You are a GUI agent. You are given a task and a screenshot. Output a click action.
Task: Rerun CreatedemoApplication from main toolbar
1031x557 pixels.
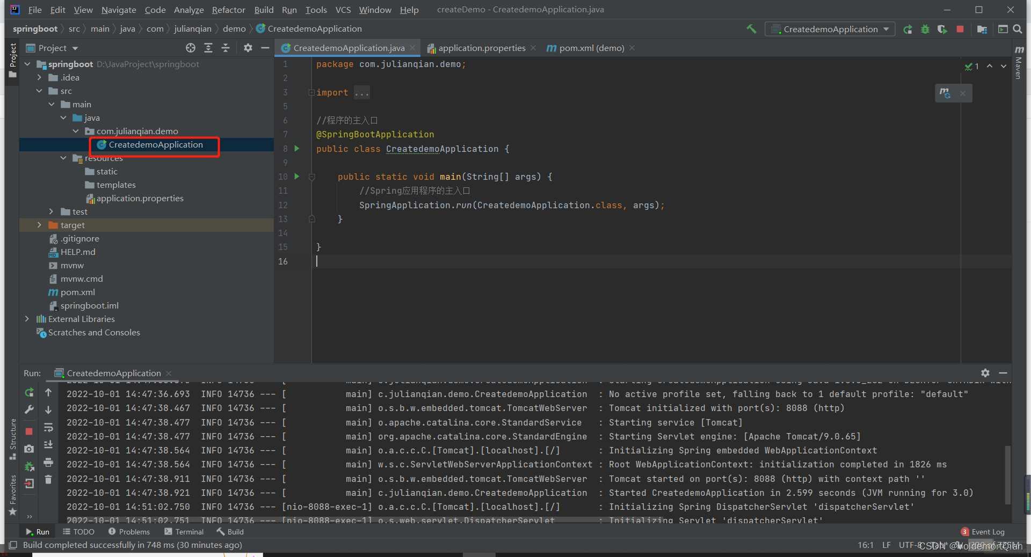tap(907, 30)
